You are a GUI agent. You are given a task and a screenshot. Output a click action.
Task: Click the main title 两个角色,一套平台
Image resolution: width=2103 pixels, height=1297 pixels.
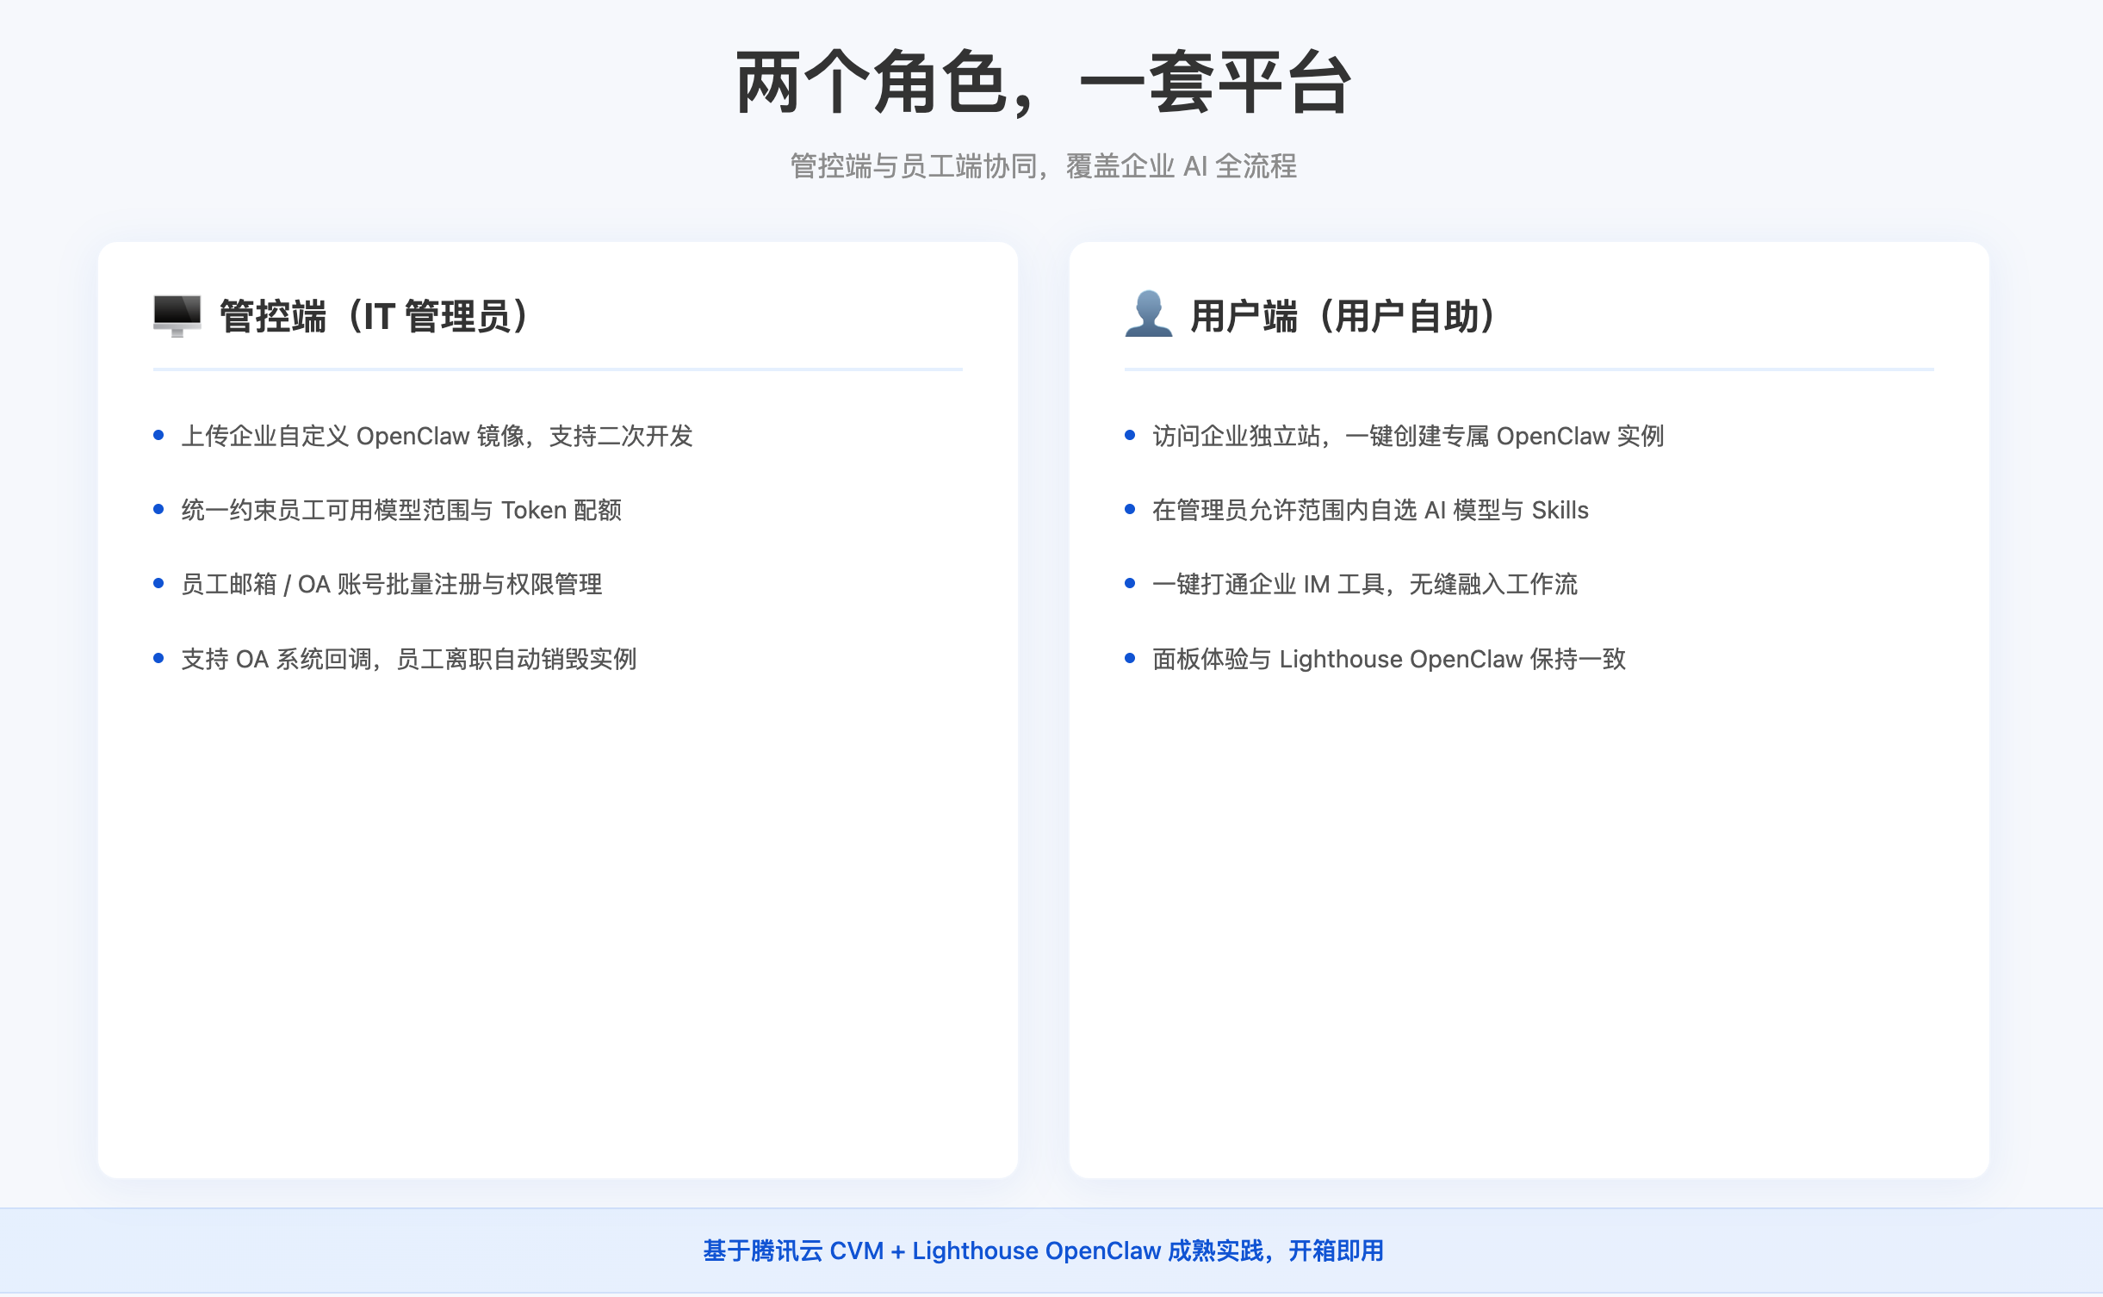click(x=1043, y=84)
